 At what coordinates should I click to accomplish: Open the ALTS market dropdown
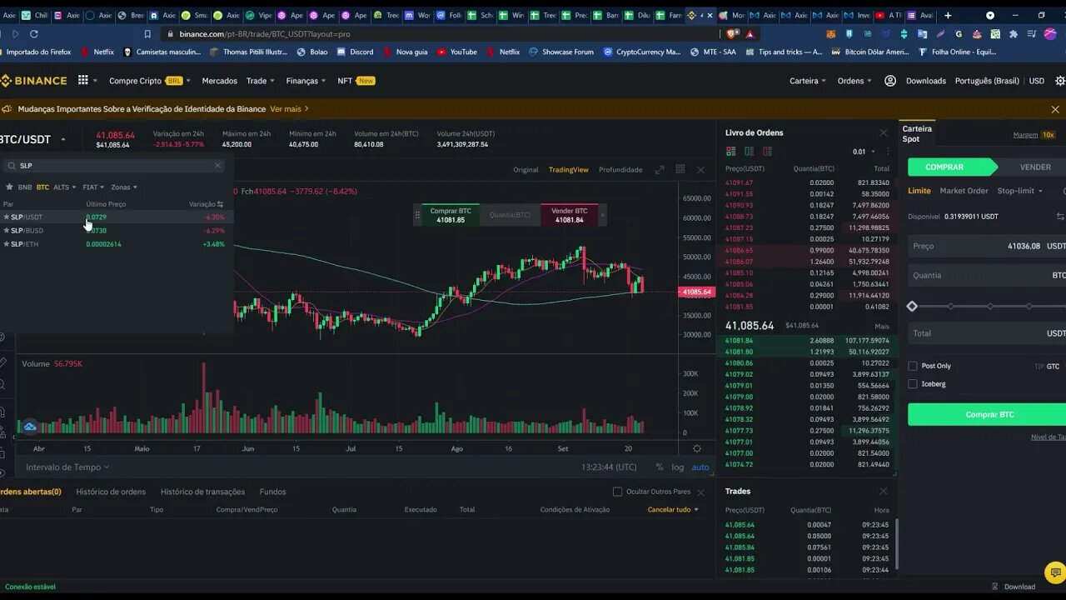(64, 187)
